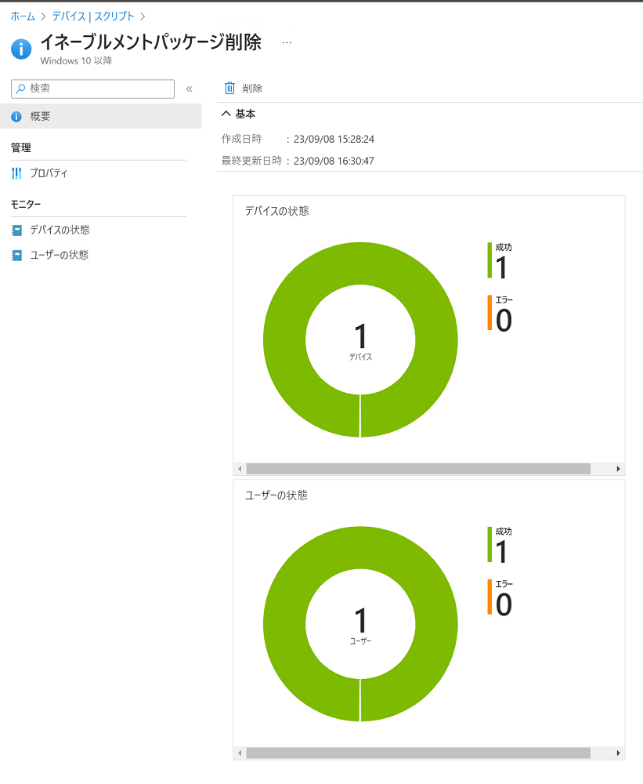Collapse the sidebar with double chevron

tap(189, 89)
